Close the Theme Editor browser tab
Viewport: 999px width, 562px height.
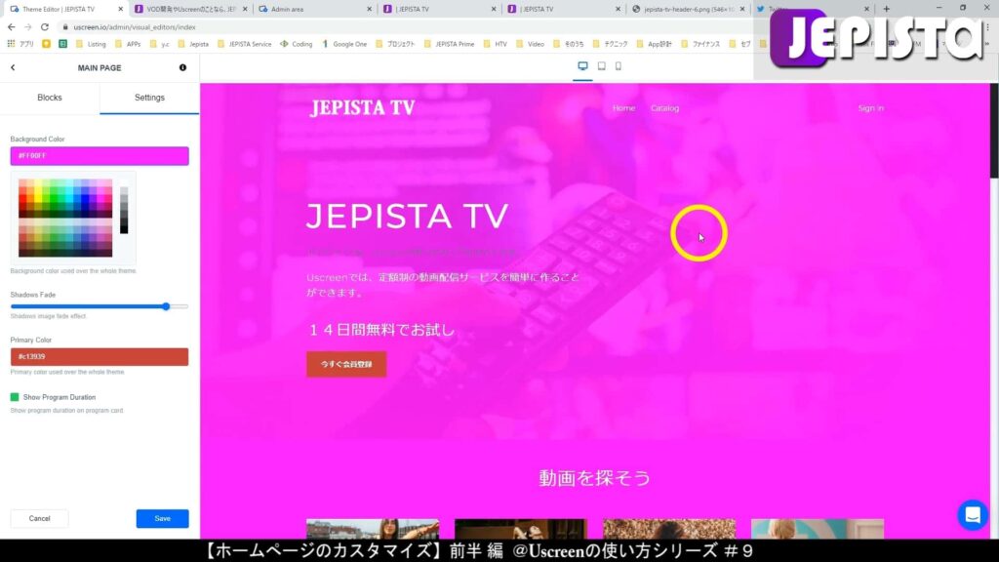click(x=120, y=9)
